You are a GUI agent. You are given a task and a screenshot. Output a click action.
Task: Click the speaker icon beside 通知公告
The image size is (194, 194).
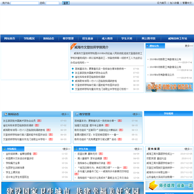point(148,46)
